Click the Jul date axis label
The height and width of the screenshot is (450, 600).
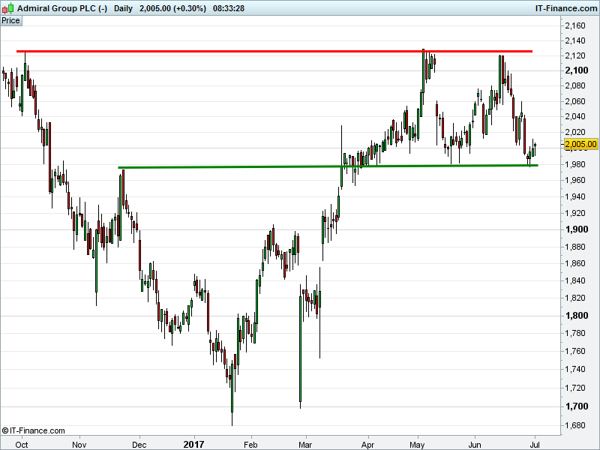click(x=535, y=445)
